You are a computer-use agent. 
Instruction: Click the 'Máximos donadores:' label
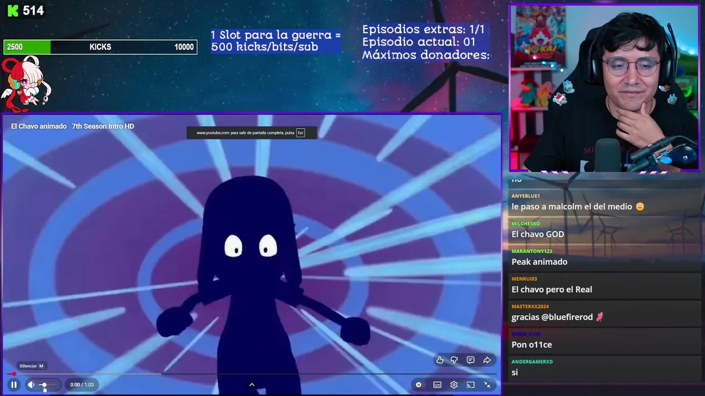click(x=426, y=55)
